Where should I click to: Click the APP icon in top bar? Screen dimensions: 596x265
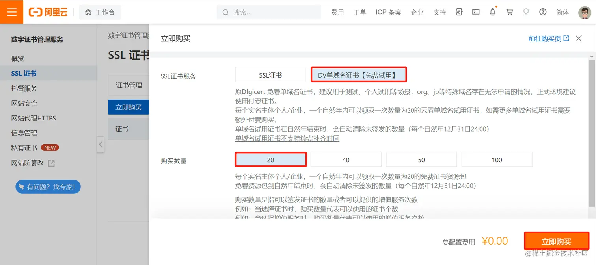459,12
